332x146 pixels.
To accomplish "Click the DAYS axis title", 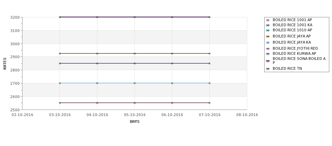I will point(135,122).
